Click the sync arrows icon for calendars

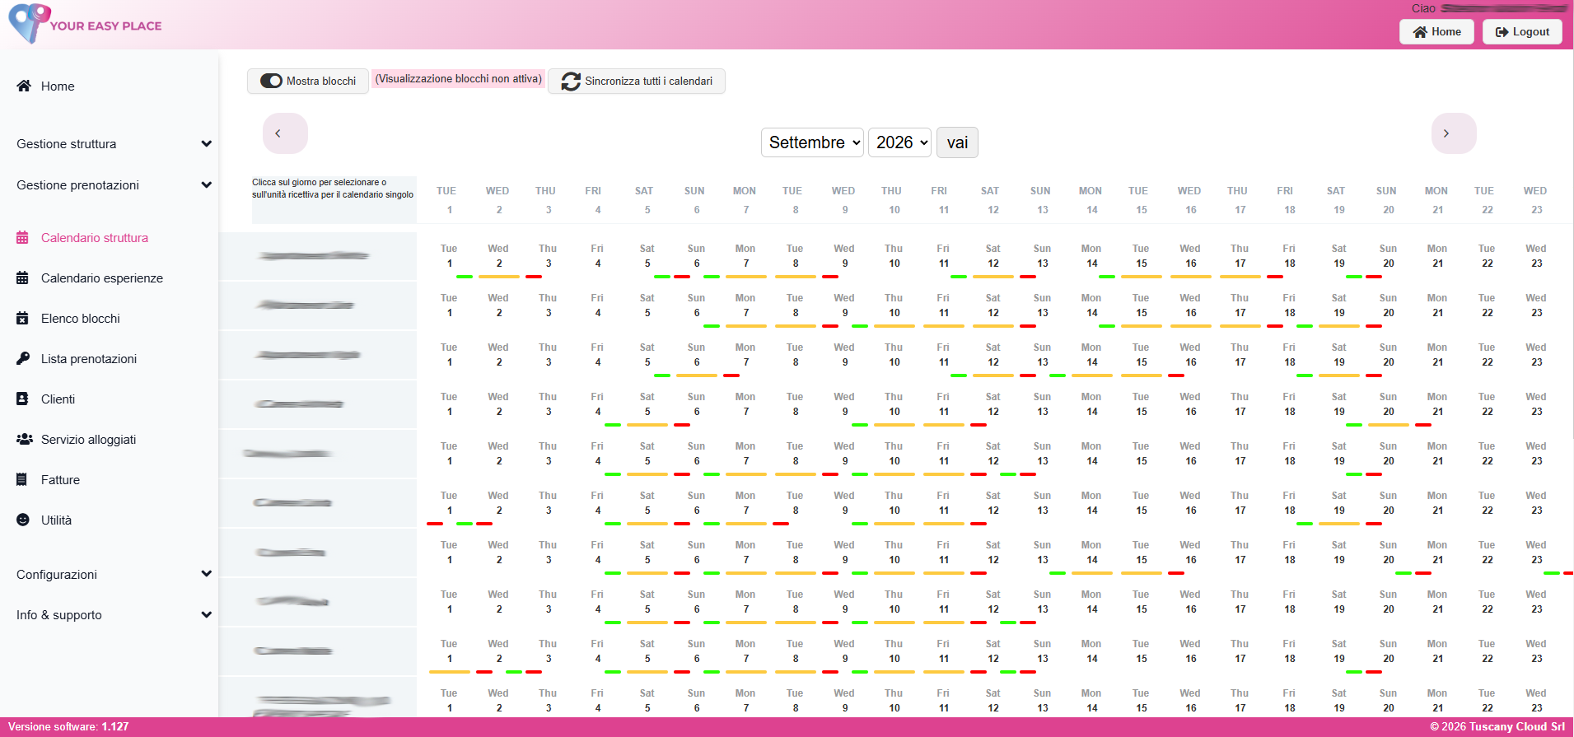[x=571, y=82]
